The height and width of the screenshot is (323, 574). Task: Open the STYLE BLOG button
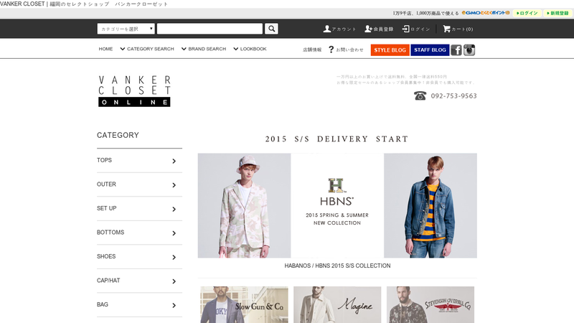tap(390, 50)
